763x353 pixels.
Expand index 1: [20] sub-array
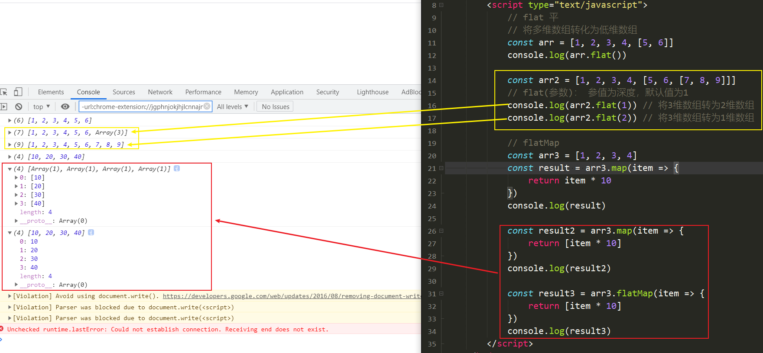[16, 186]
